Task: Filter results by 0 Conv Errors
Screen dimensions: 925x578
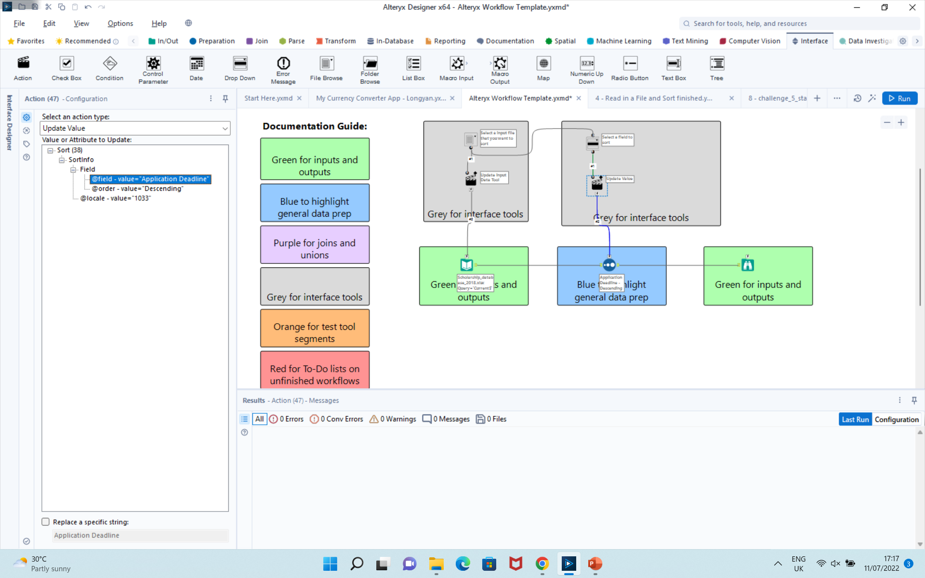Action: tap(337, 419)
